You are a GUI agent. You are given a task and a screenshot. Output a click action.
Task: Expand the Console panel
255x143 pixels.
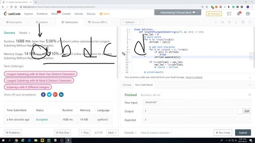pos(130,133)
